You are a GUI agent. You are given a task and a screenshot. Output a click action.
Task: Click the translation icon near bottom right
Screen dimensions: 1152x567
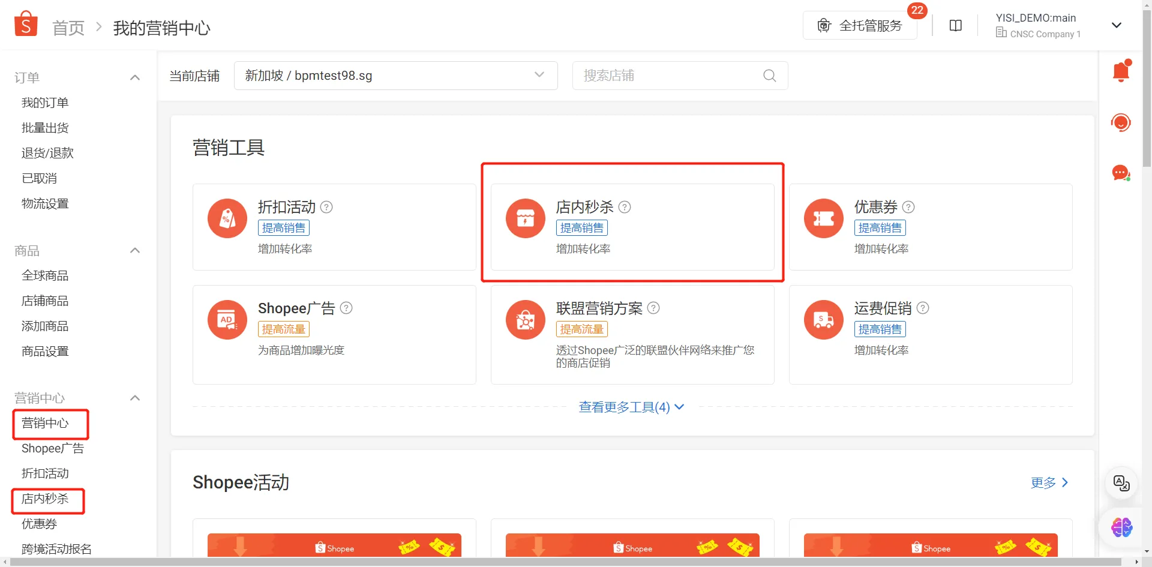[1121, 484]
